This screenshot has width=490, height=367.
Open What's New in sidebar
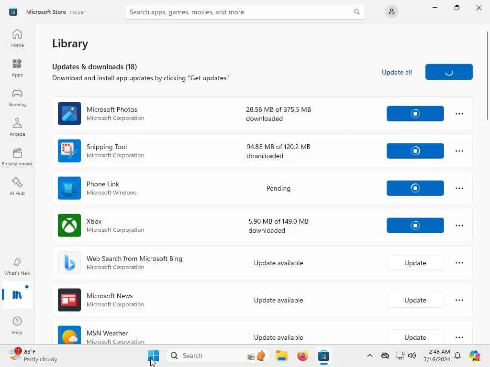tap(17, 267)
